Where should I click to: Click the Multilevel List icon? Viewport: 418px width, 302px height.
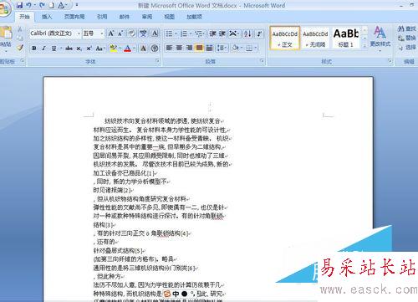[x=198, y=33]
